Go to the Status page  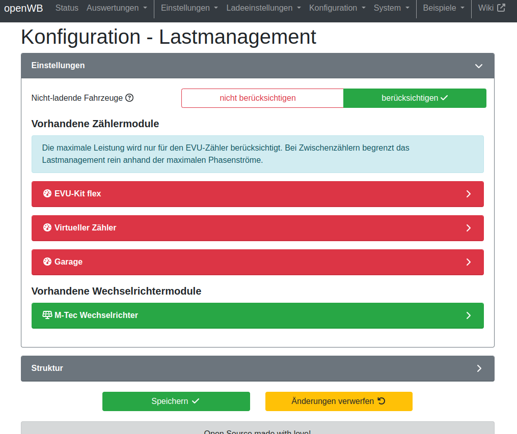point(67,8)
